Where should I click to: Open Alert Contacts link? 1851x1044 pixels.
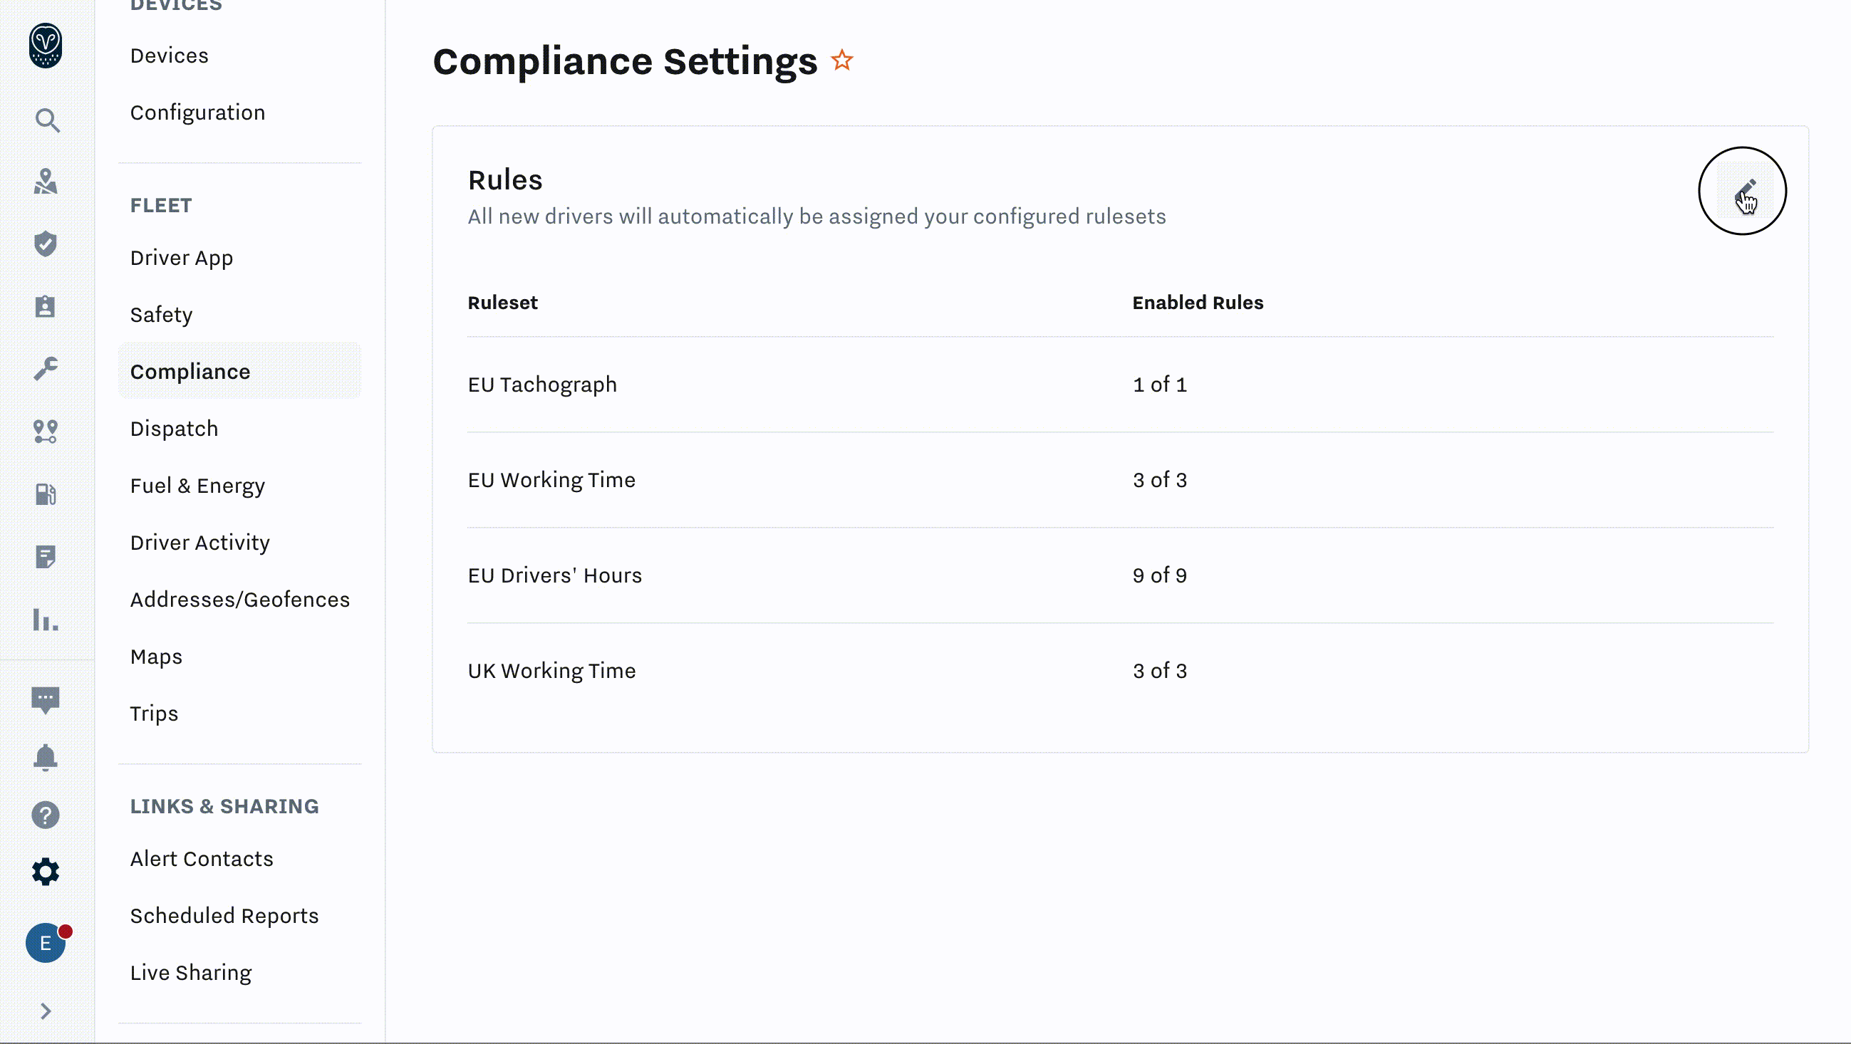point(201,859)
